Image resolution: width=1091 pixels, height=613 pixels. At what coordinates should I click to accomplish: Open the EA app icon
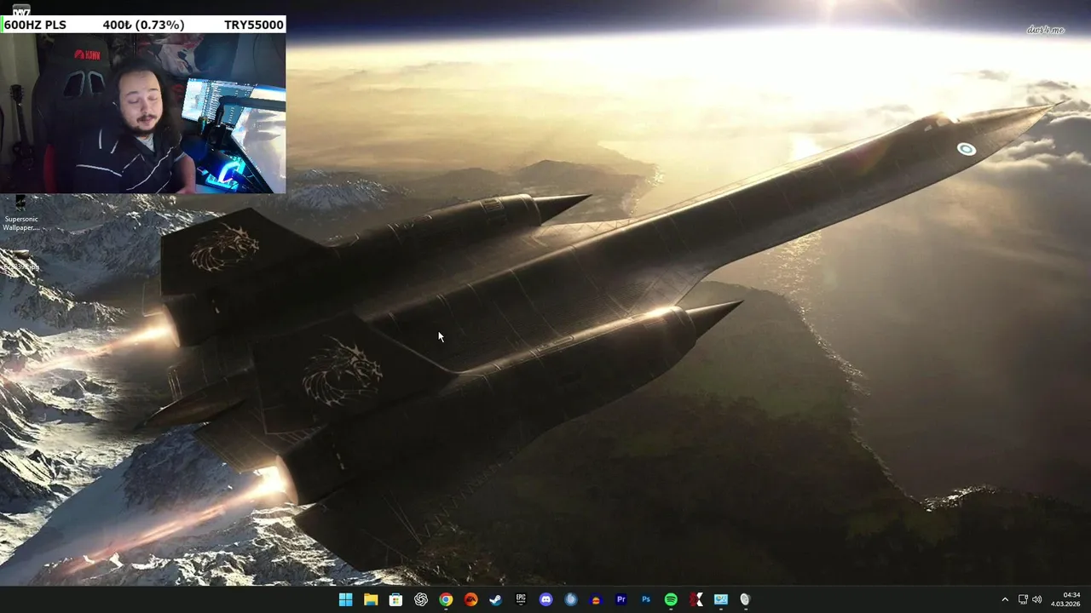coord(470,599)
